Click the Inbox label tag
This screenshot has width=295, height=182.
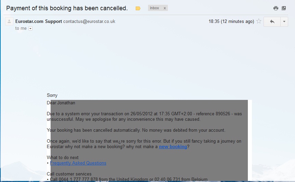[155, 8]
